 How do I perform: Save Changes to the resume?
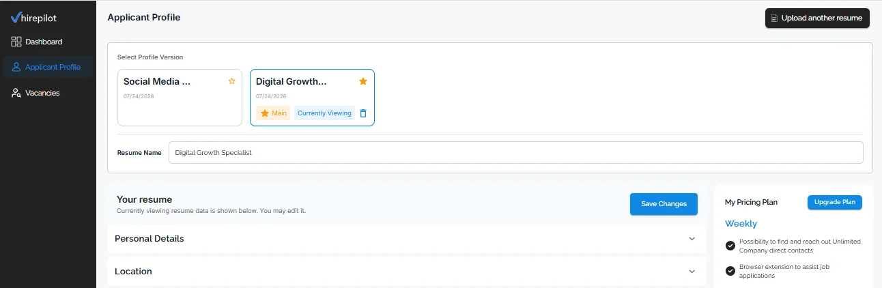(x=664, y=204)
